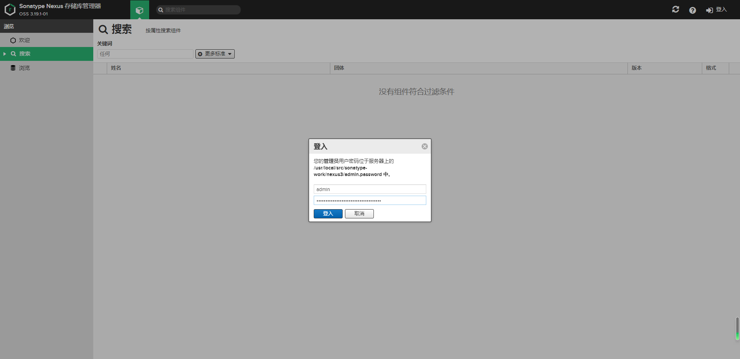Click the password field in dialog
The image size is (740, 359).
(x=370, y=200)
